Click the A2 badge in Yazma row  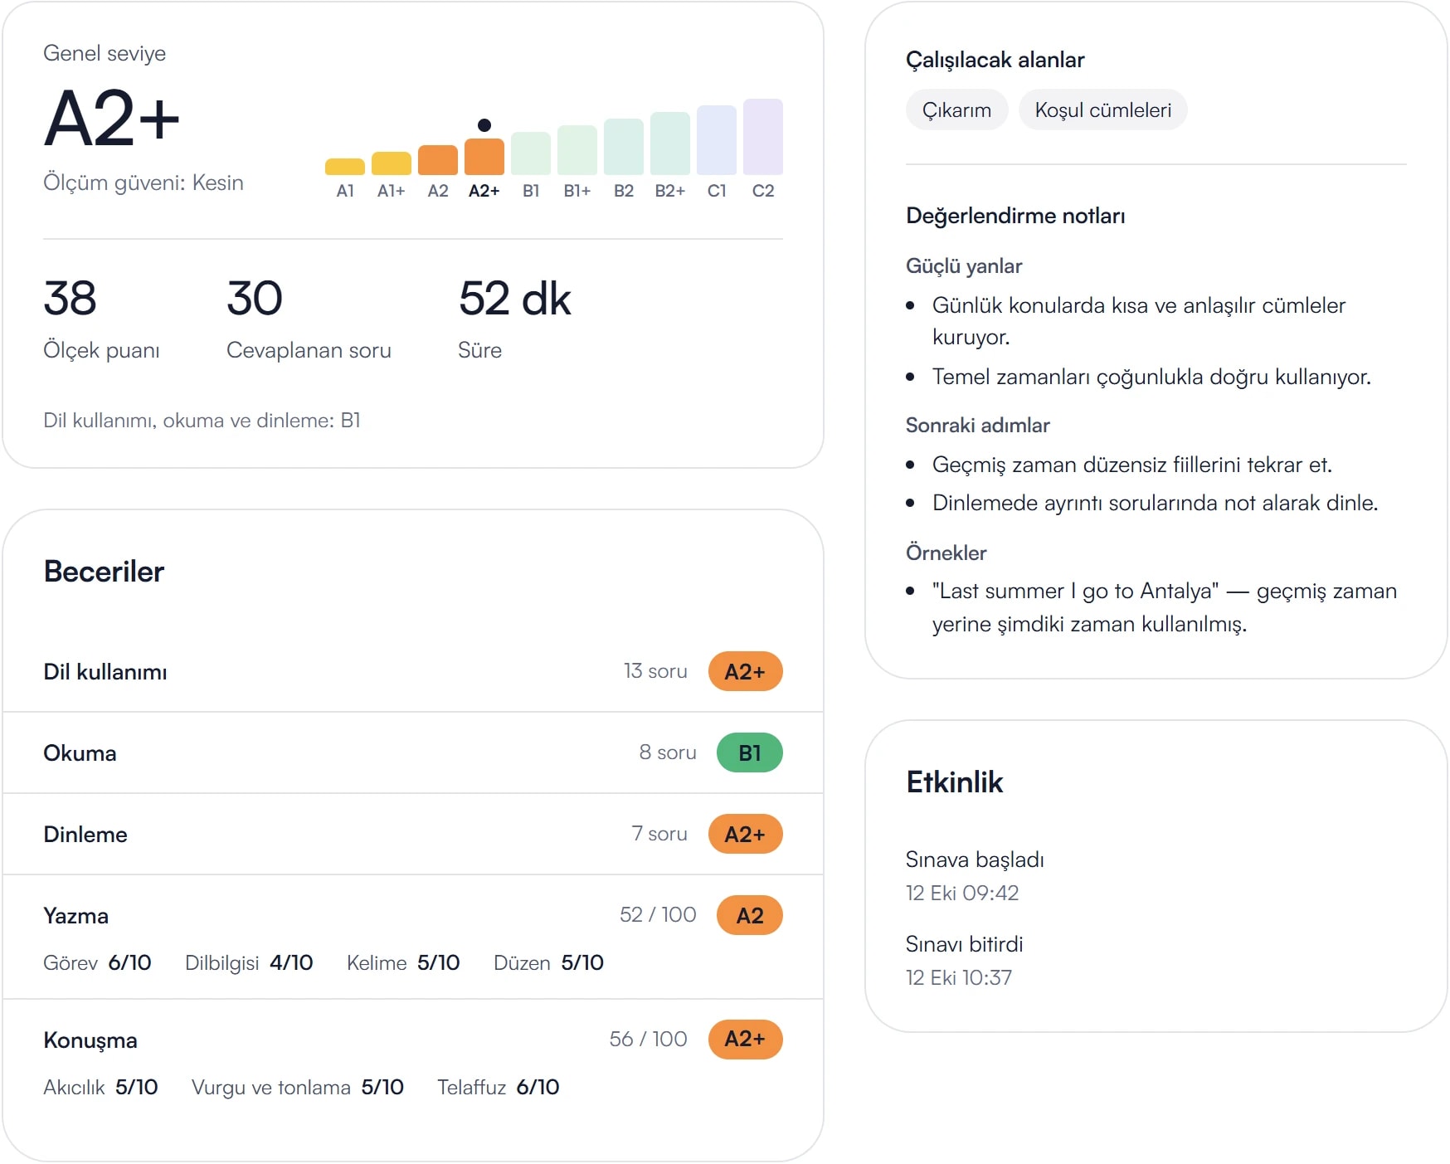(x=749, y=915)
